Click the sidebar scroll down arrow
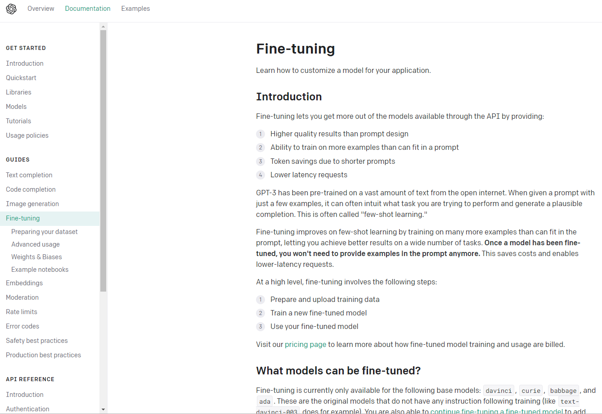 click(x=103, y=409)
